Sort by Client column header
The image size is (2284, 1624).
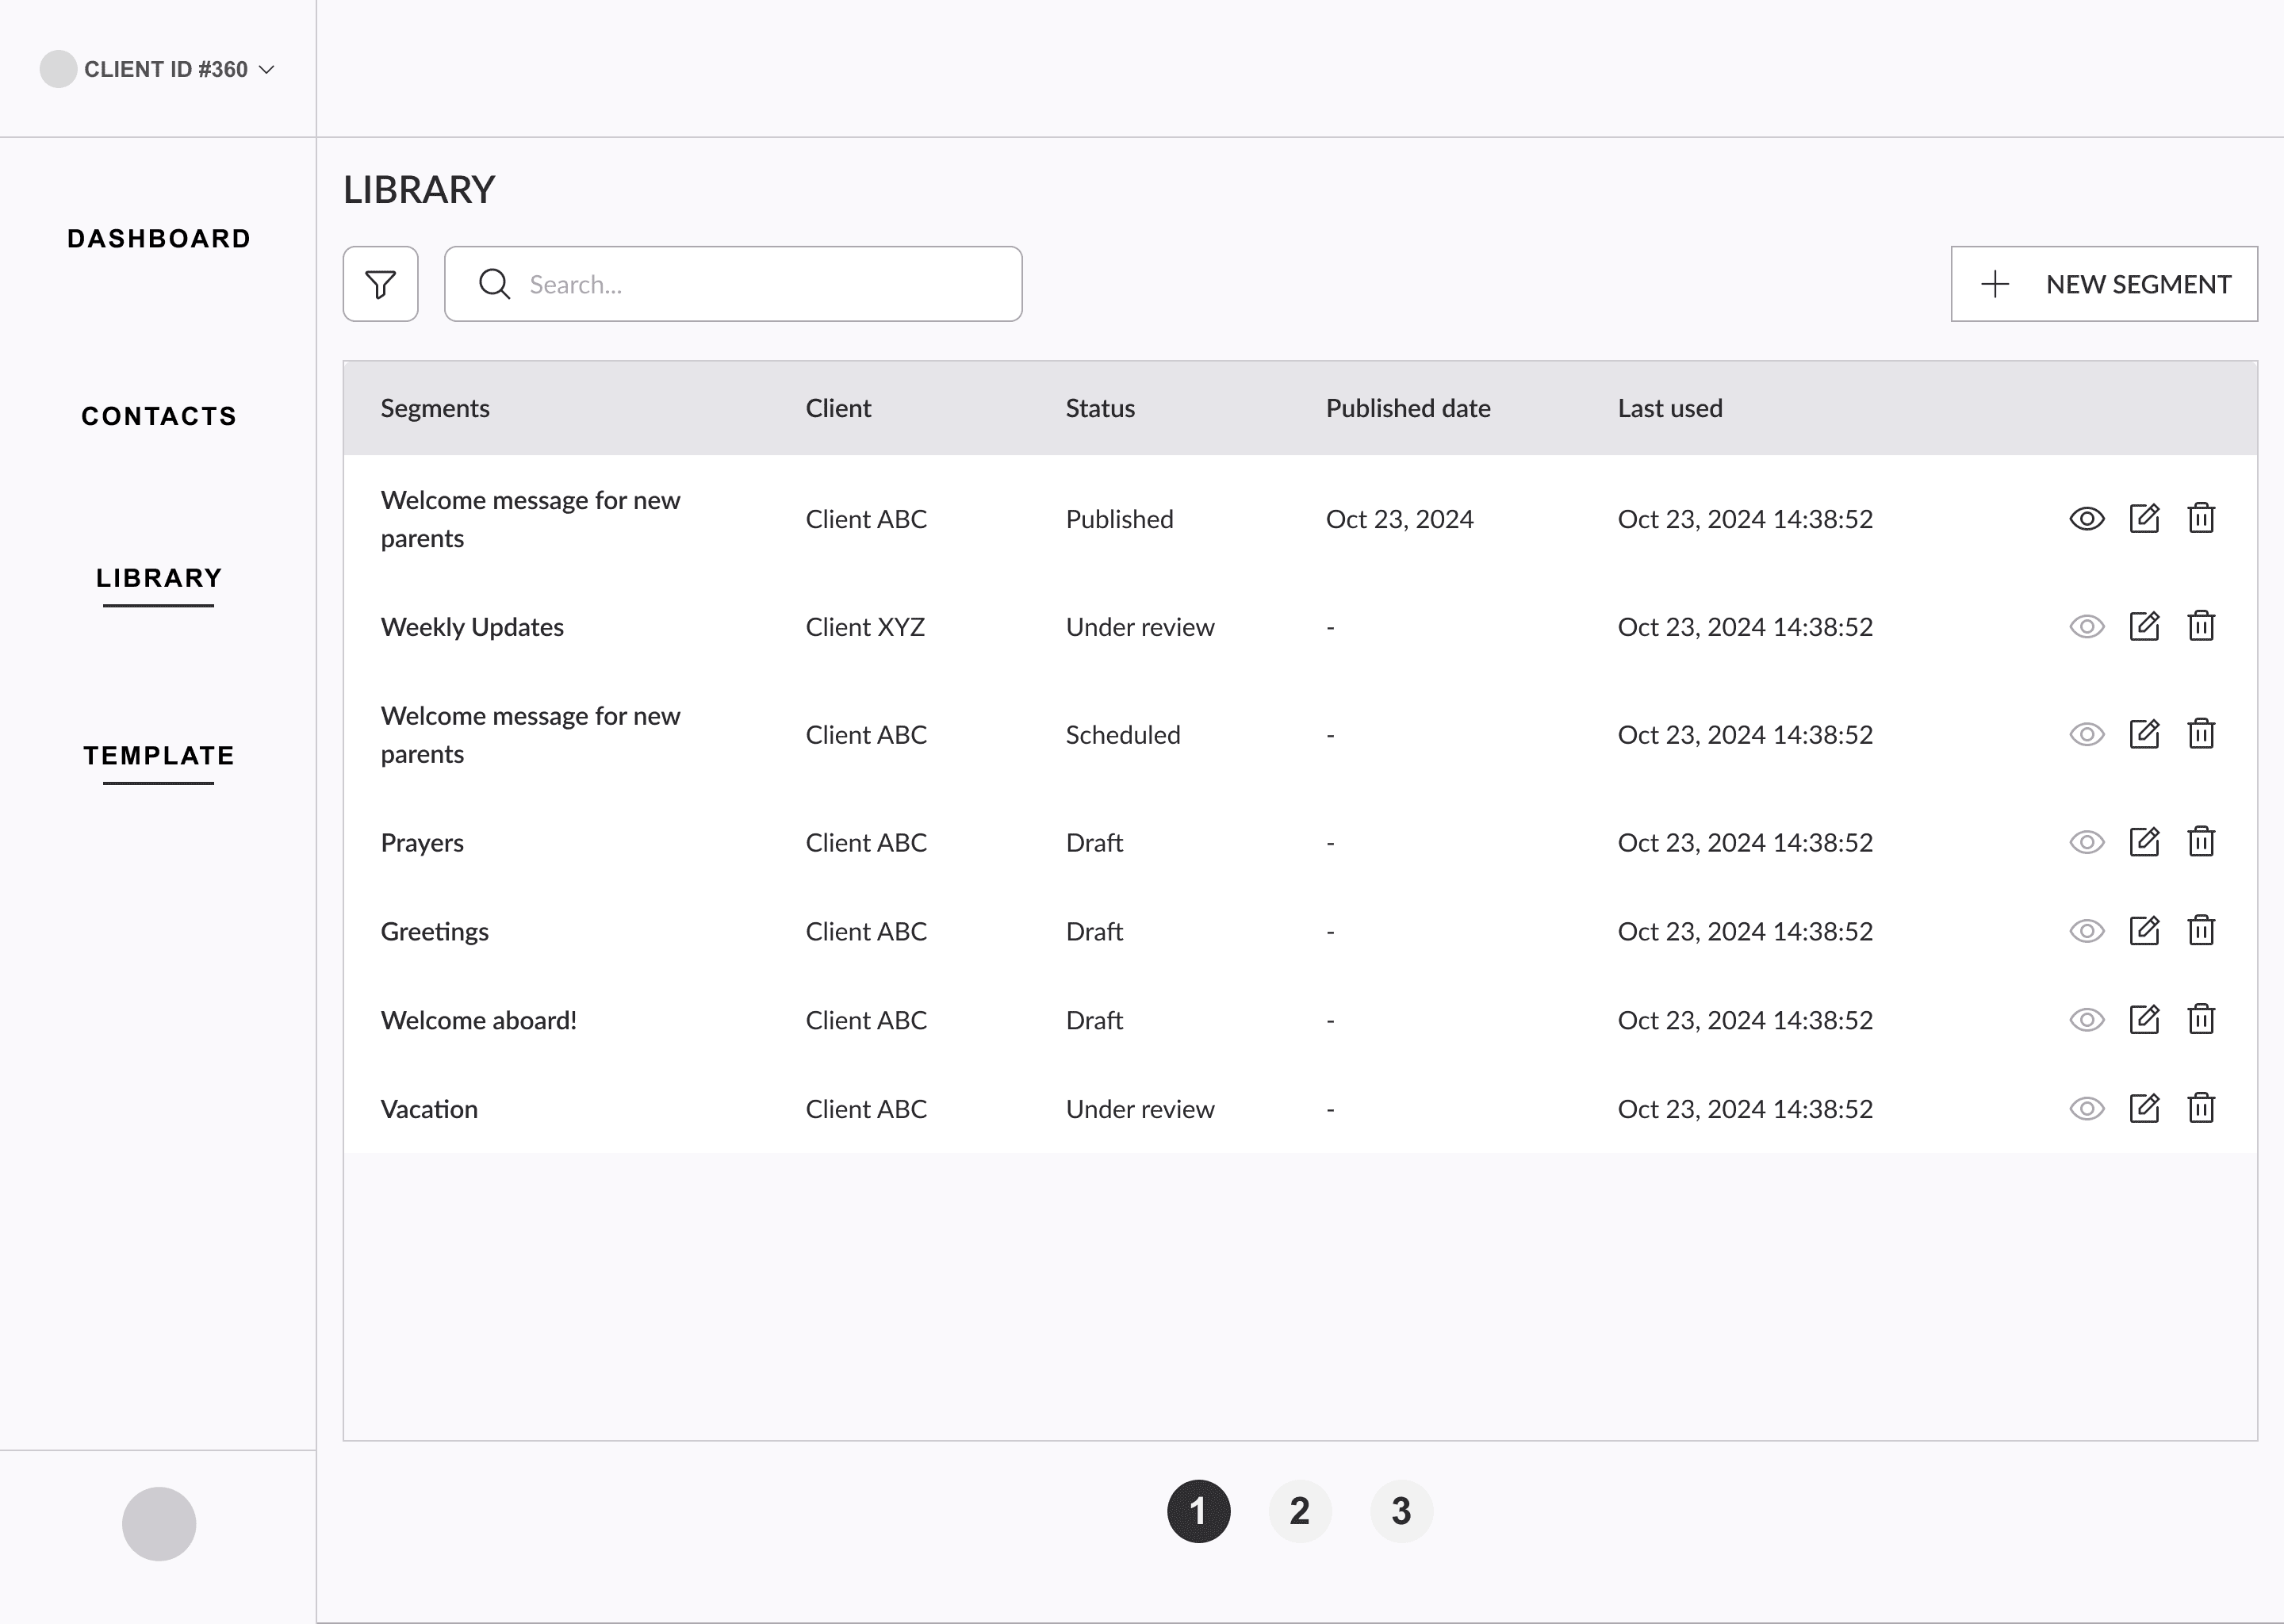(838, 408)
